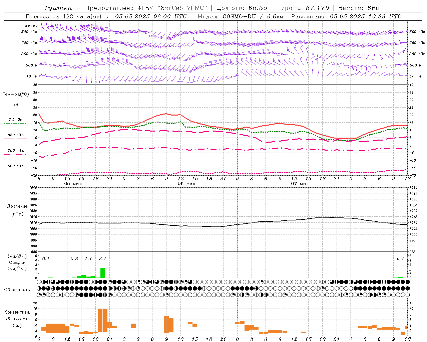Click the "06 мая" date label
This screenshot has width=427, height=342.
(186, 183)
